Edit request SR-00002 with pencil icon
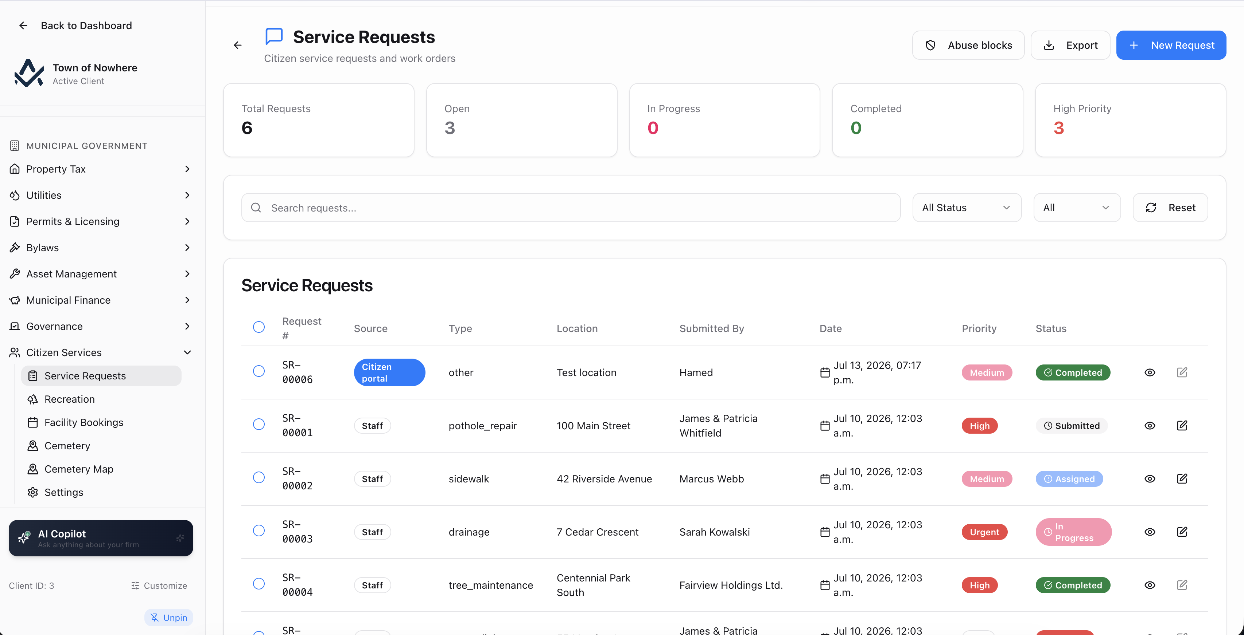The width and height of the screenshot is (1244, 635). [1182, 478]
